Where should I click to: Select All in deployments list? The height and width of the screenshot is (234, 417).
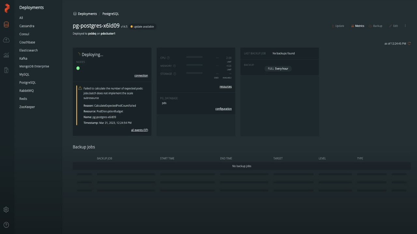point(21,18)
